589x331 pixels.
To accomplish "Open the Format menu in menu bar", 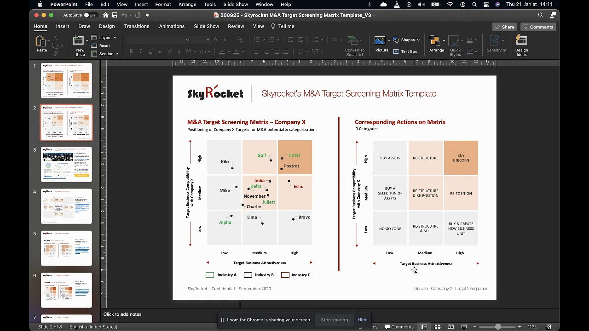I will pyautogui.click(x=163, y=5).
